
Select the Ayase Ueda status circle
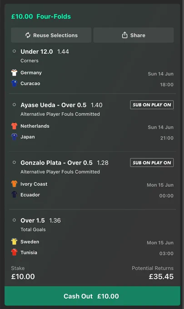coord(14,105)
